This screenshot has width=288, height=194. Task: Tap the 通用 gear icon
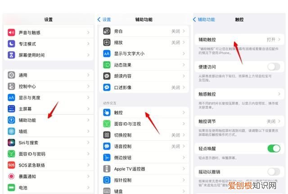(x=11, y=75)
